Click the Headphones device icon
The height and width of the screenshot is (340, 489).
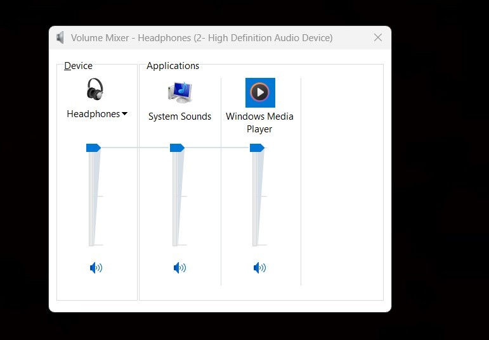pos(95,89)
